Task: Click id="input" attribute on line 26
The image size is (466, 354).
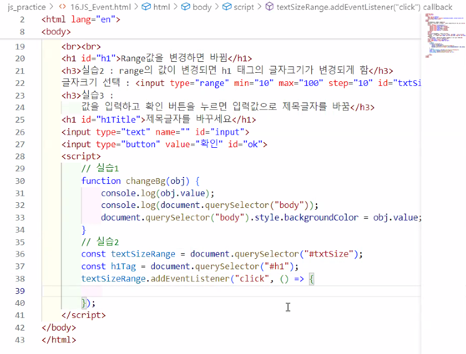Action: tap(220, 132)
